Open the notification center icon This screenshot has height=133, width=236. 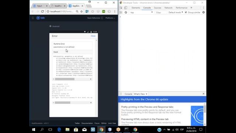click(x=201, y=130)
